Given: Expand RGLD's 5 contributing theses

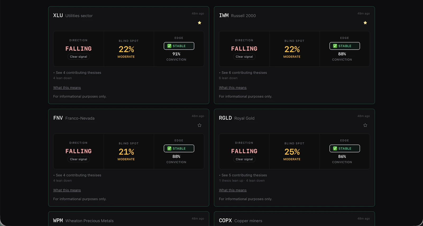Looking at the screenshot, I should click(x=243, y=175).
